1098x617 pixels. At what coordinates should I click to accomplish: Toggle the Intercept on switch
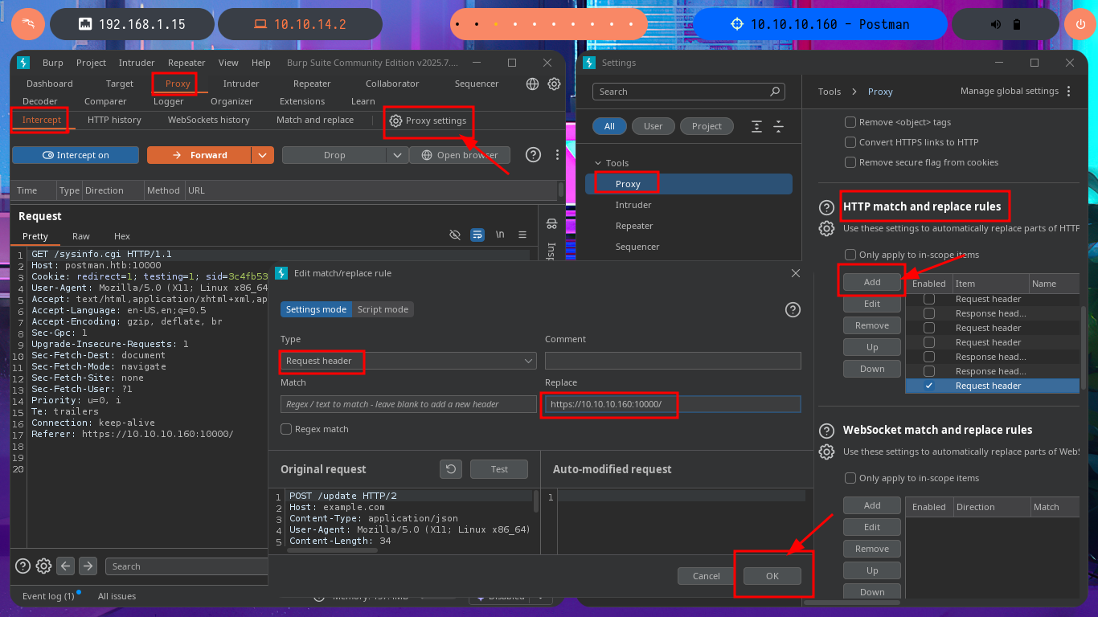pos(76,155)
